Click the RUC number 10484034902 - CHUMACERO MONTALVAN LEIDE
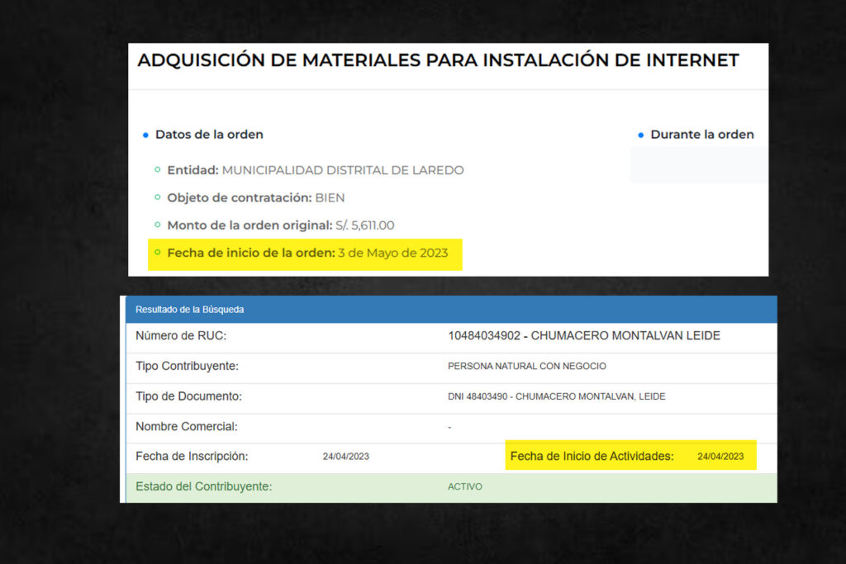The width and height of the screenshot is (846, 564). [584, 336]
